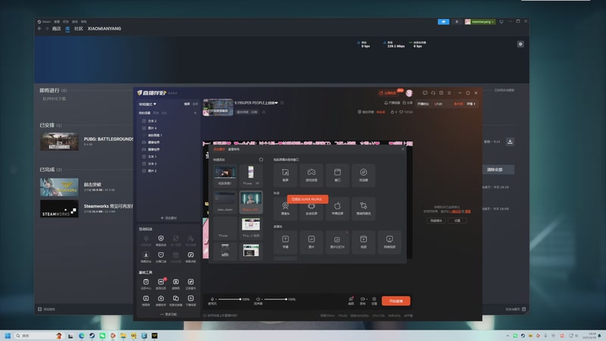
Task: Add a new scene with plus icon
Action: [x=195, y=113]
